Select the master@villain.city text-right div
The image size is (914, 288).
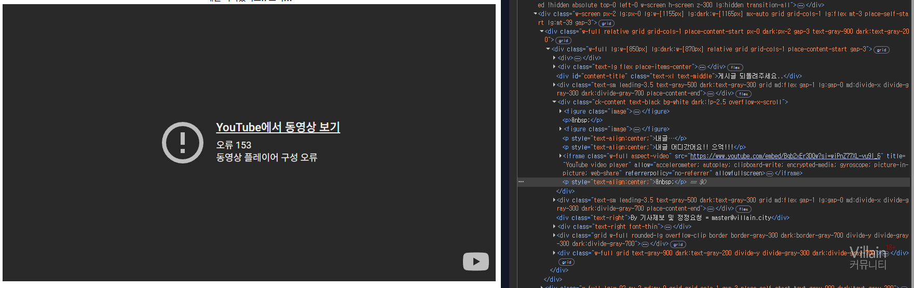tap(672, 217)
